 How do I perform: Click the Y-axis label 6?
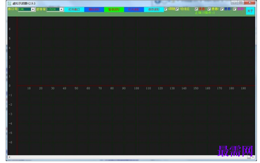point(10,29)
